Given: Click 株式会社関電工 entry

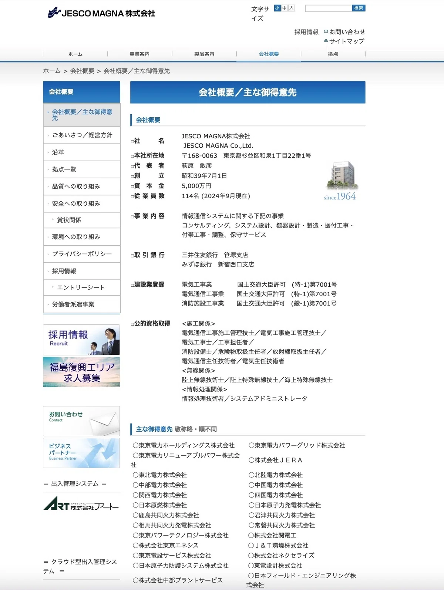Looking at the screenshot, I should point(272,535).
